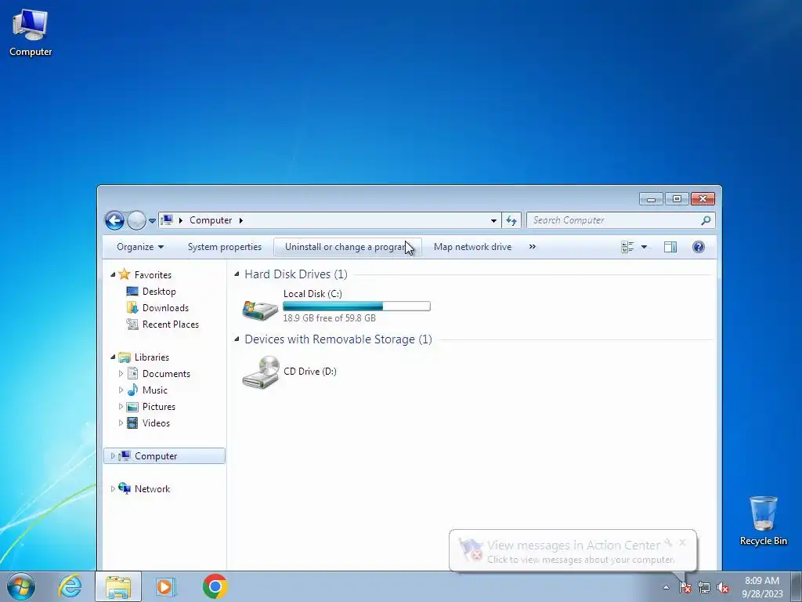802x602 pixels.
Task: Refresh the Computer folder view
Action: point(511,220)
